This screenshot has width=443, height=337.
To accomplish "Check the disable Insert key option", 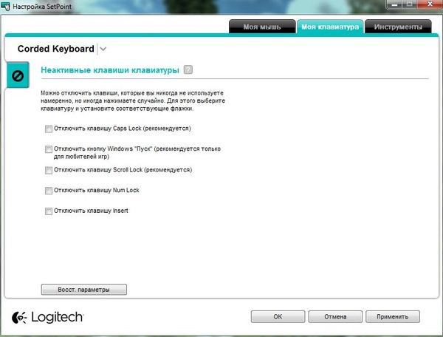I will point(49,211).
